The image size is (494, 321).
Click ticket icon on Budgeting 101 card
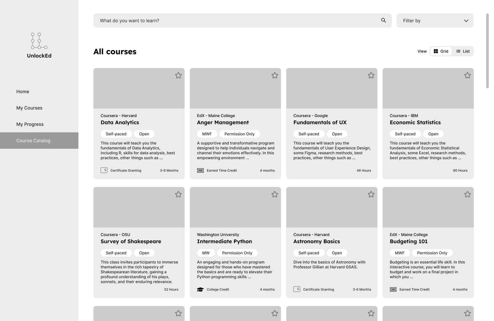coord(393,289)
